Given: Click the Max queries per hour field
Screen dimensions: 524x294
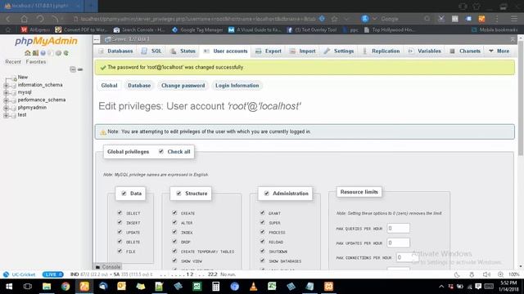Looking at the screenshot, I should click(398, 229).
